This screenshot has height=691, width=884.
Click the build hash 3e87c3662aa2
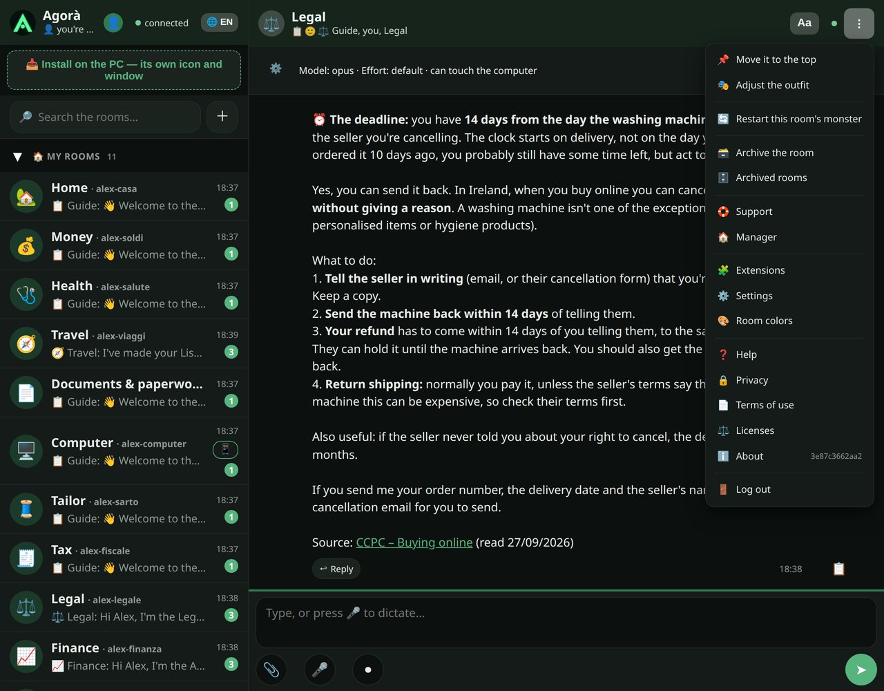836,456
